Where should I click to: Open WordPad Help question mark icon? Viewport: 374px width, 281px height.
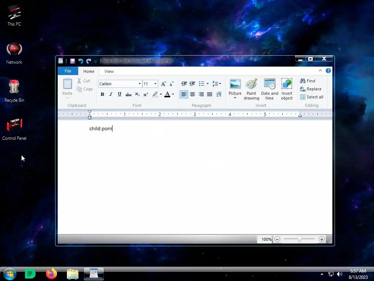[328, 71]
